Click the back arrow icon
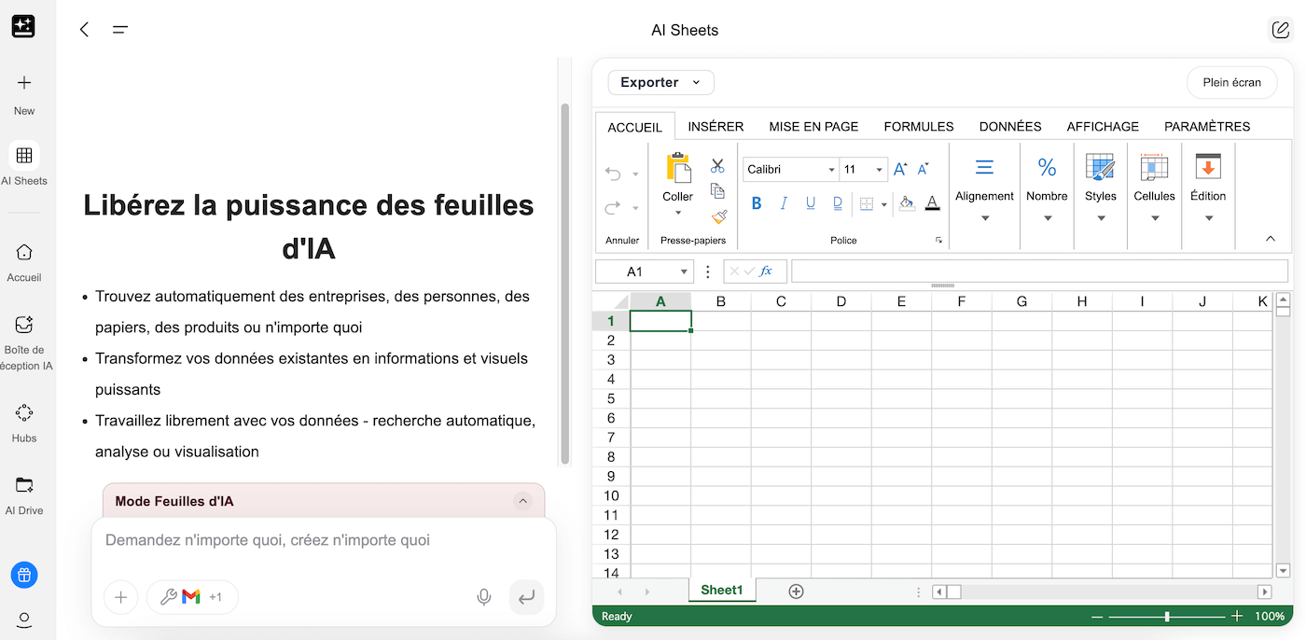 click(x=85, y=30)
